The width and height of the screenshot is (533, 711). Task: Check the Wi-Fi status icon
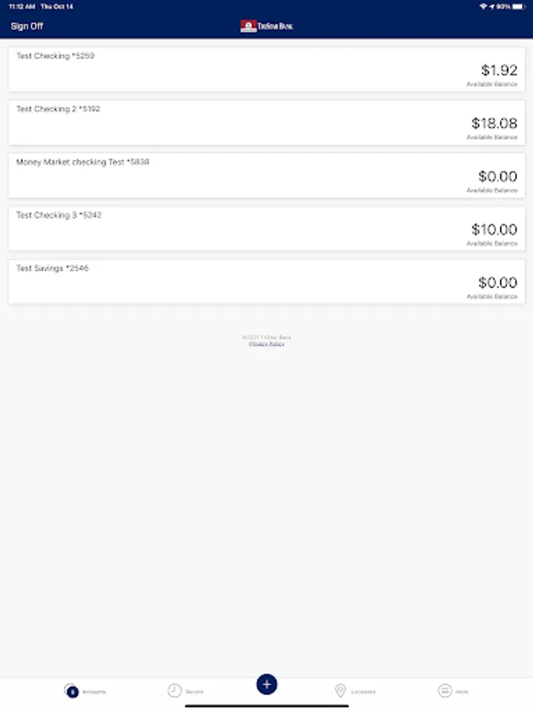(x=483, y=6)
